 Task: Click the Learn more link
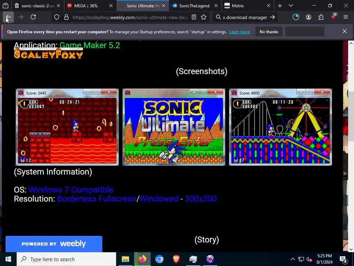coord(240,32)
